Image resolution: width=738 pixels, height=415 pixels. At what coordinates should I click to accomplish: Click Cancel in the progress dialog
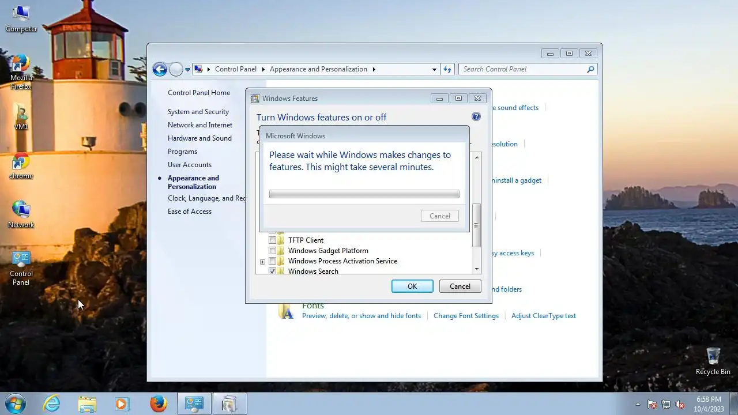click(439, 216)
